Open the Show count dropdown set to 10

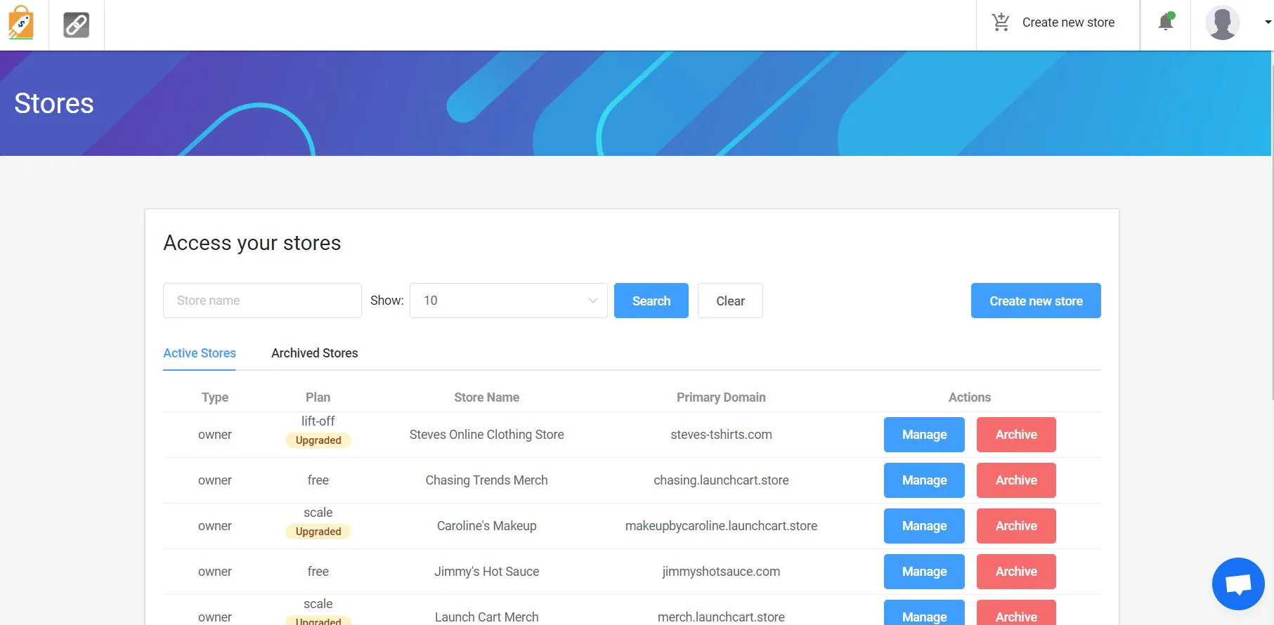(509, 301)
